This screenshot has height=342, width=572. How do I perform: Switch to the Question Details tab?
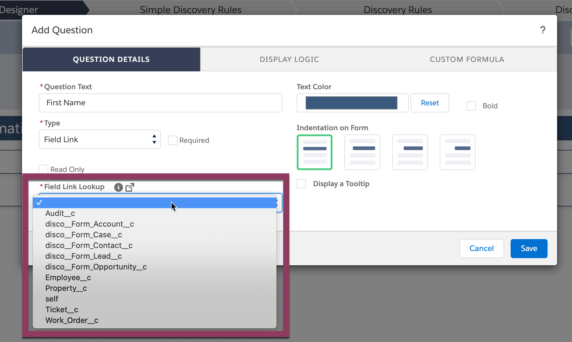pos(111,59)
